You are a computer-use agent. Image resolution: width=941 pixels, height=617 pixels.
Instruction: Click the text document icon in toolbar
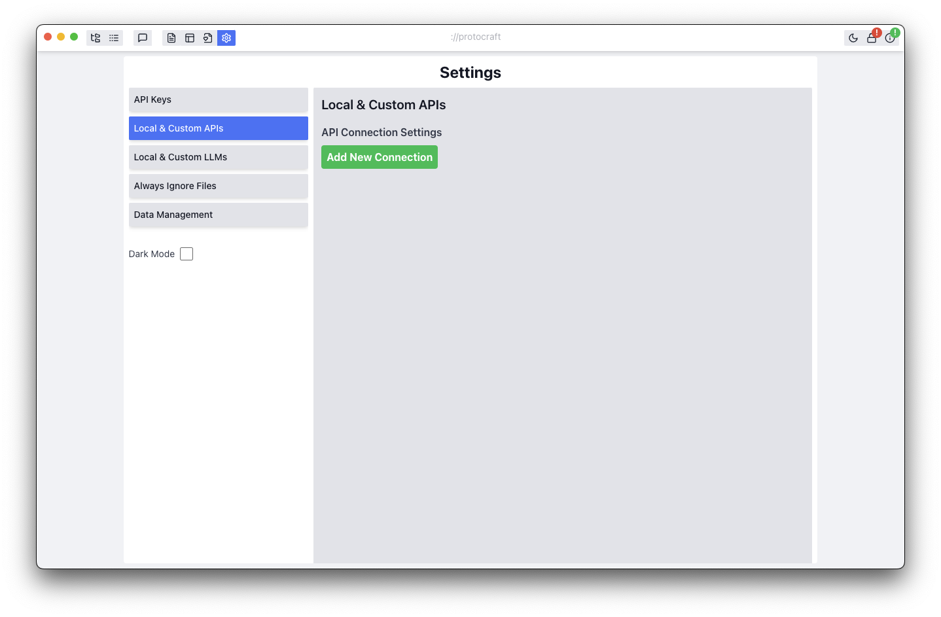click(x=171, y=38)
